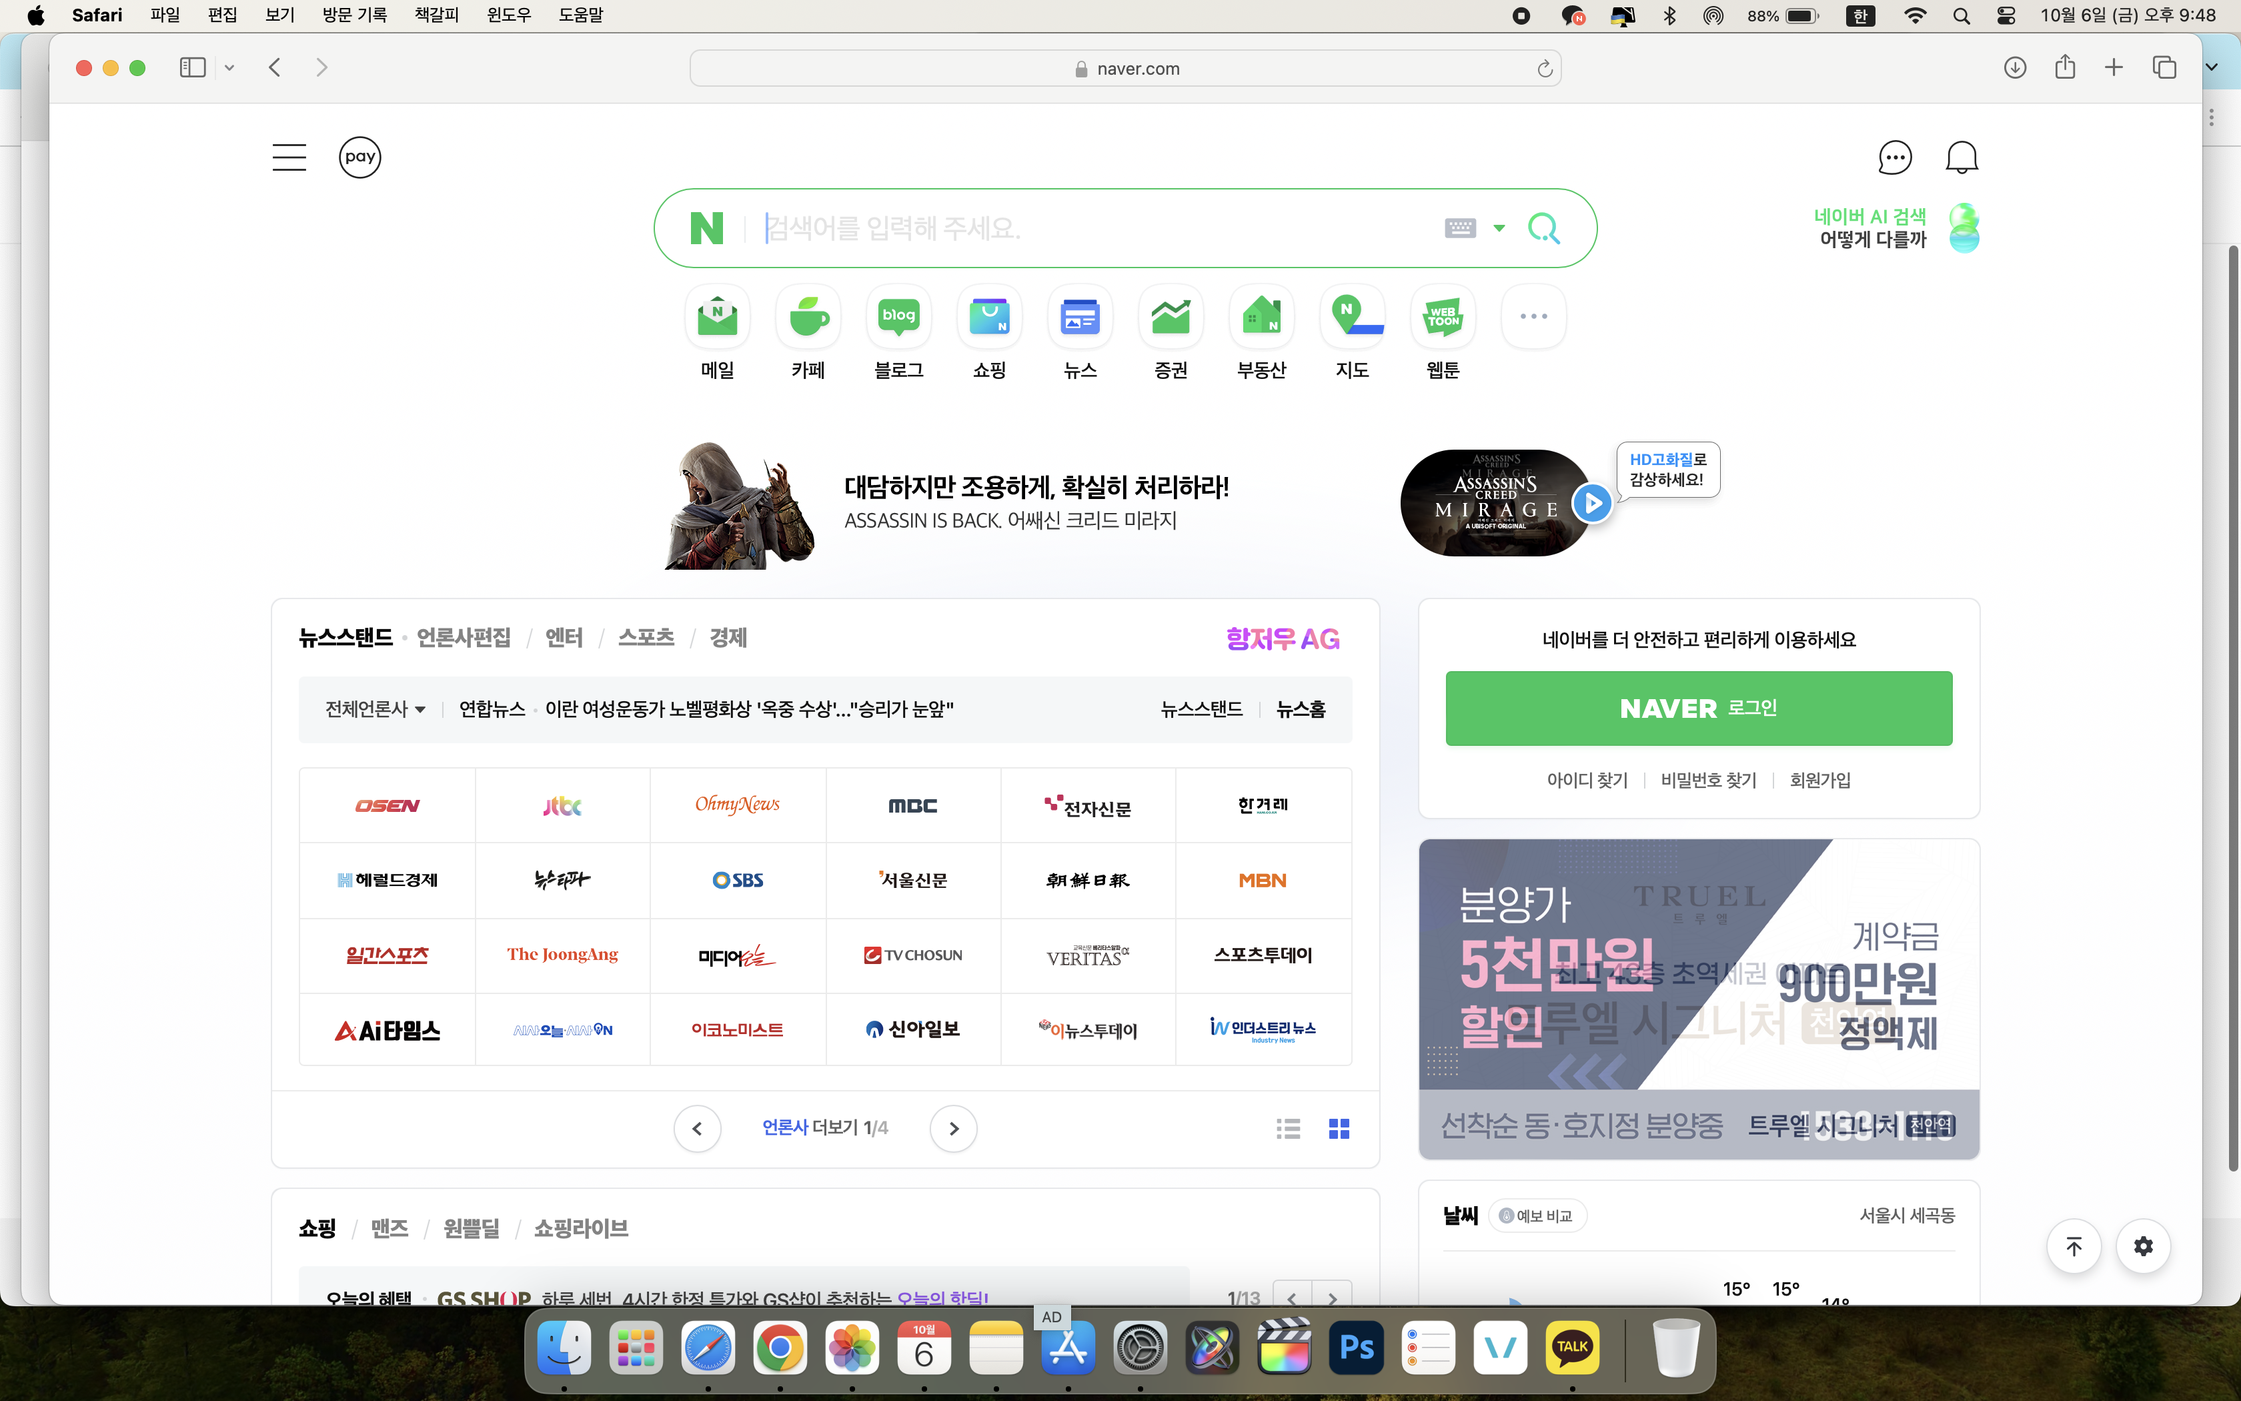2241x1401 pixels.
Task: Open the SBS press logo
Action: [x=737, y=880]
